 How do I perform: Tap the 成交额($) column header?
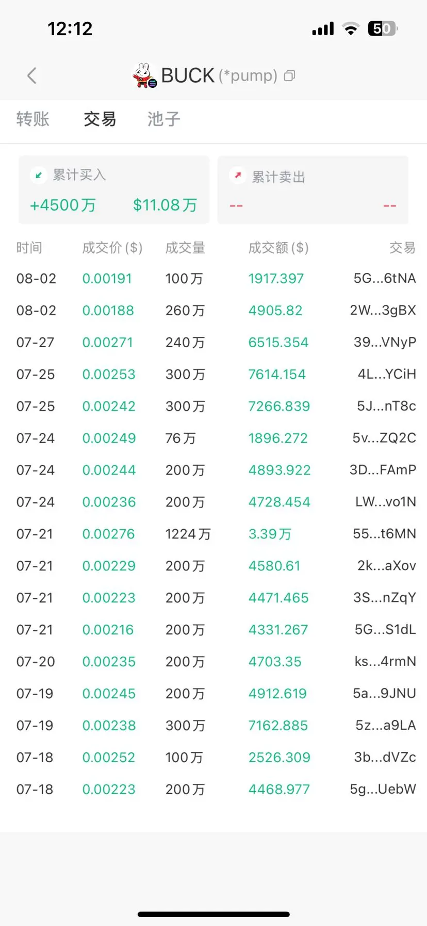(x=279, y=248)
